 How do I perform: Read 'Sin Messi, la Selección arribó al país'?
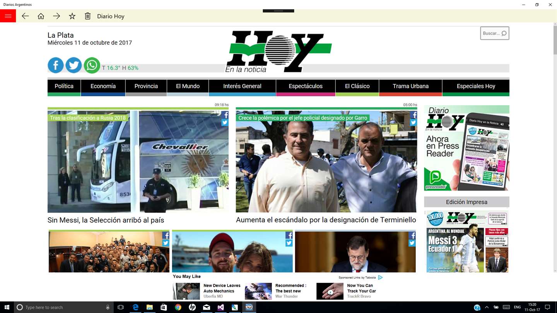pyautogui.click(x=106, y=220)
